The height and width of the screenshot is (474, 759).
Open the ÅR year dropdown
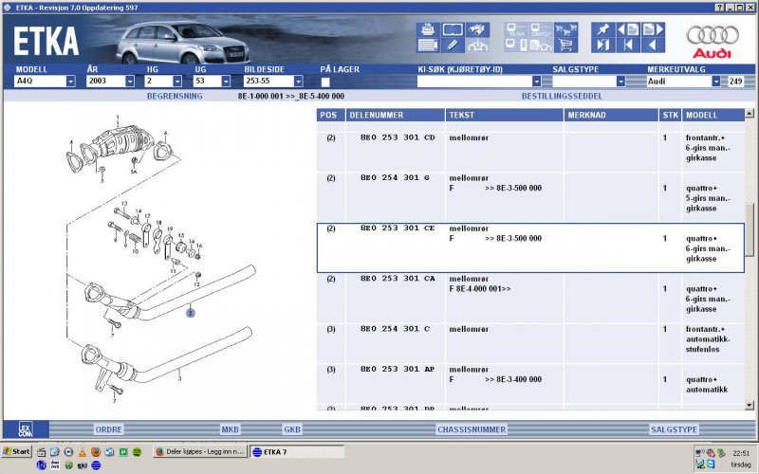pyautogui.click(x=129, y=82)
